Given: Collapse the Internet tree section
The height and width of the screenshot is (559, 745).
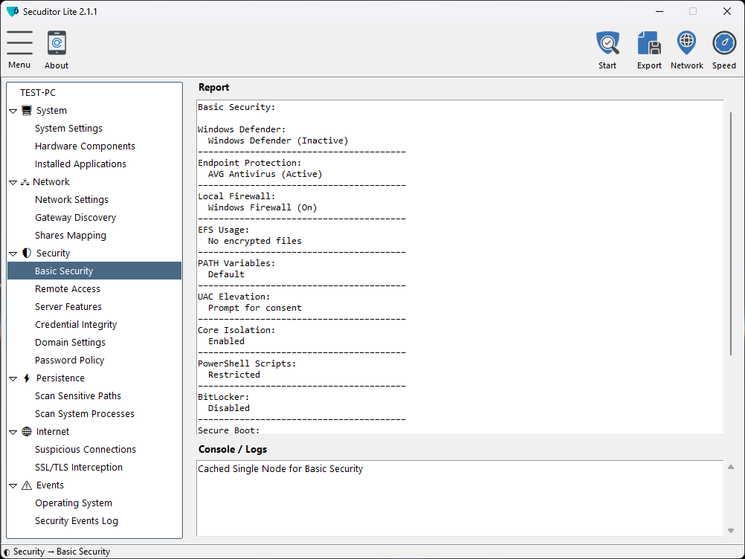Looking at the screenshot, I should (x=13, y=432).
